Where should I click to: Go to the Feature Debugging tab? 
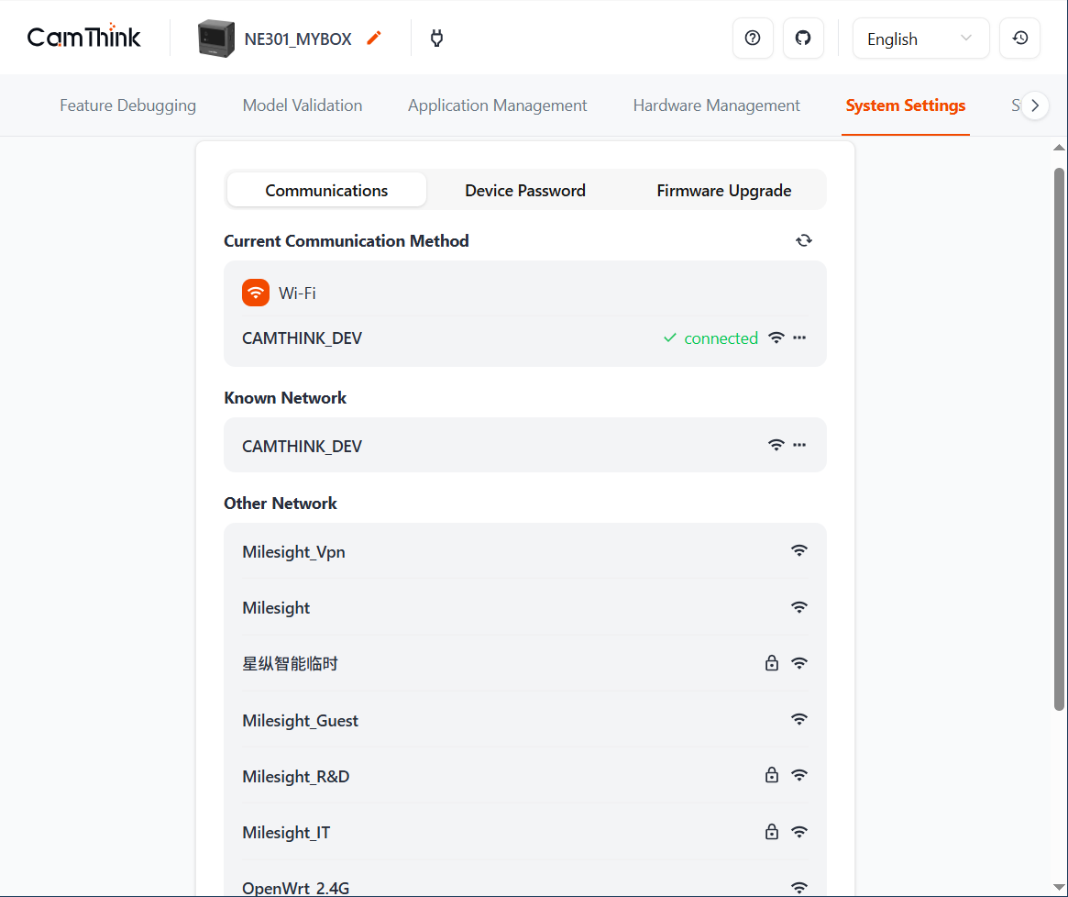127,105
